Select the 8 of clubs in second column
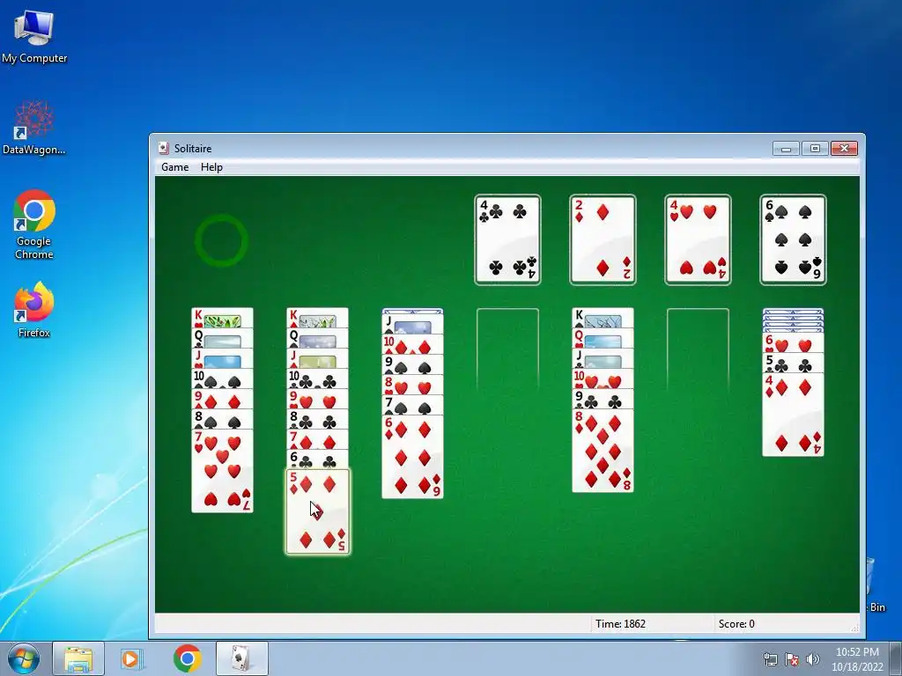902x676 pixels. coord(317,419)
